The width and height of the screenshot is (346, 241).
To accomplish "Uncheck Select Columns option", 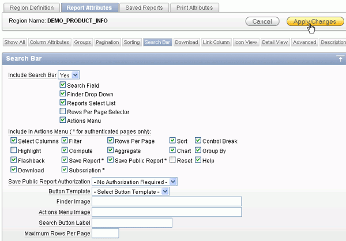I will 14,140.
